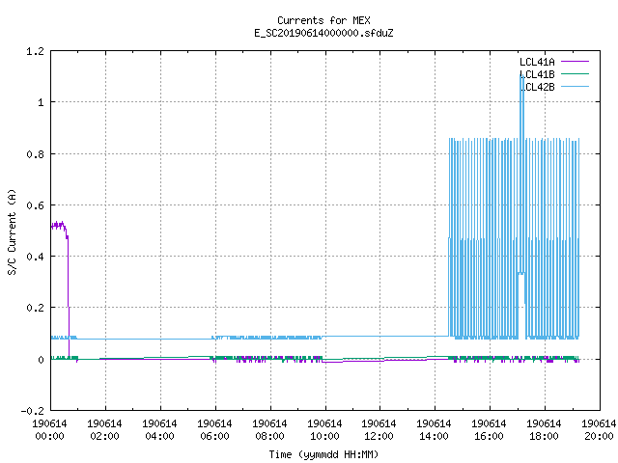The height and width of the screenshot is (463, 618).
Task: Click the x-axis tick label 190614 04:00
Action: tap(159, 429)
